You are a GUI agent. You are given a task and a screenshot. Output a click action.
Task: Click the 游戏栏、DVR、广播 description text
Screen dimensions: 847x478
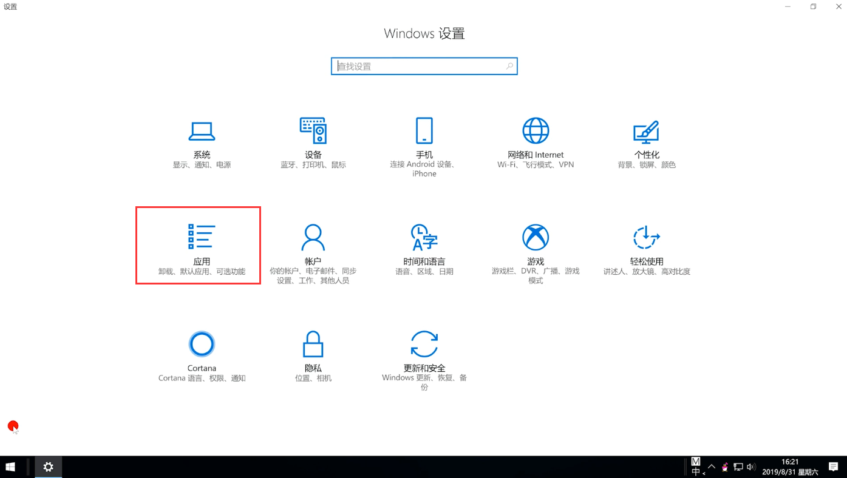coord(536,276)
